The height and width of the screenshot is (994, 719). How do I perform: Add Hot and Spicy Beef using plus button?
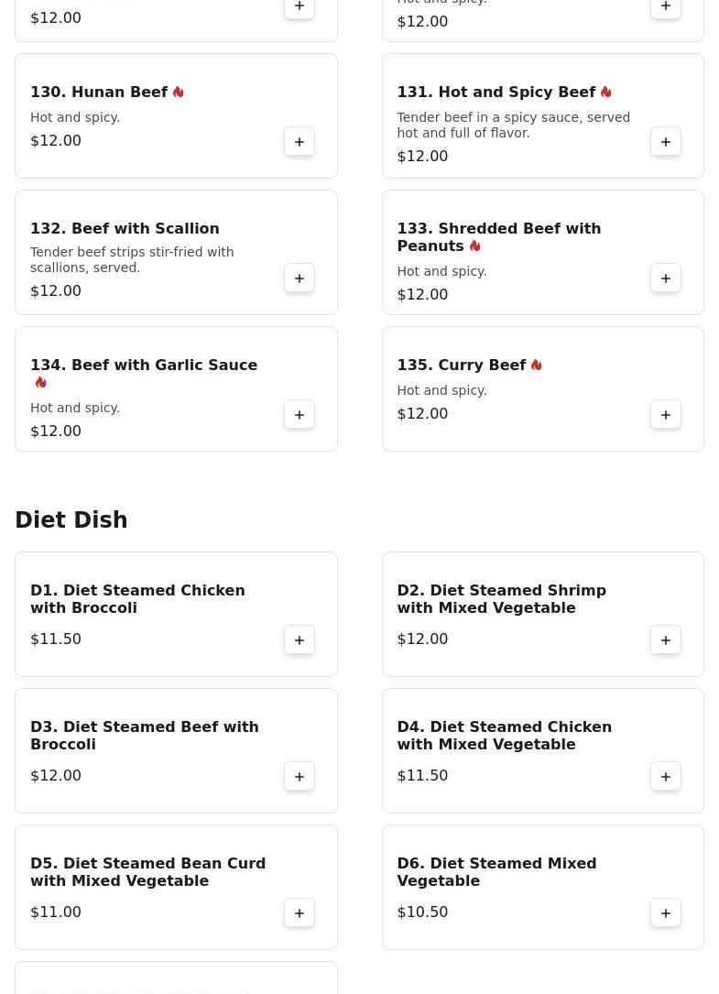[x=666, y=141]
